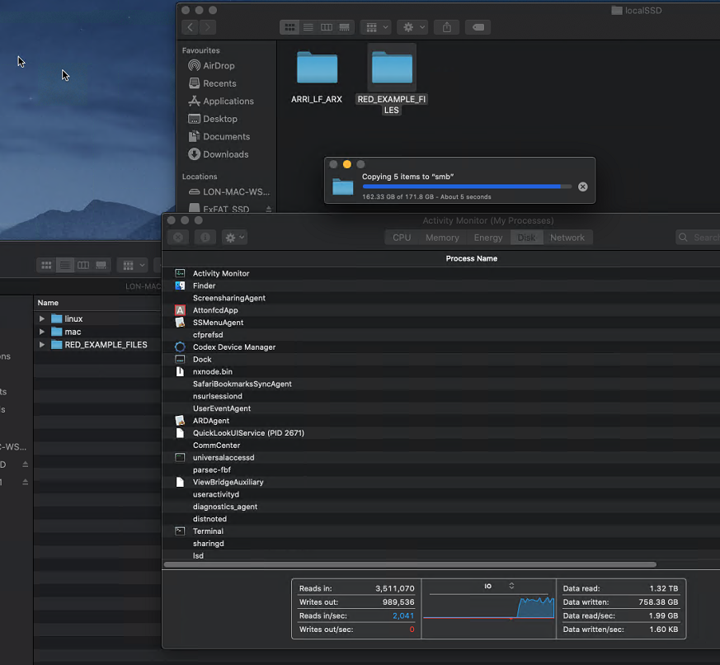Image resolution: width=720 pixels, height=665 pixels.
Task: Go forward in the localSSD Finder window
Action: (x=208, y=27)
